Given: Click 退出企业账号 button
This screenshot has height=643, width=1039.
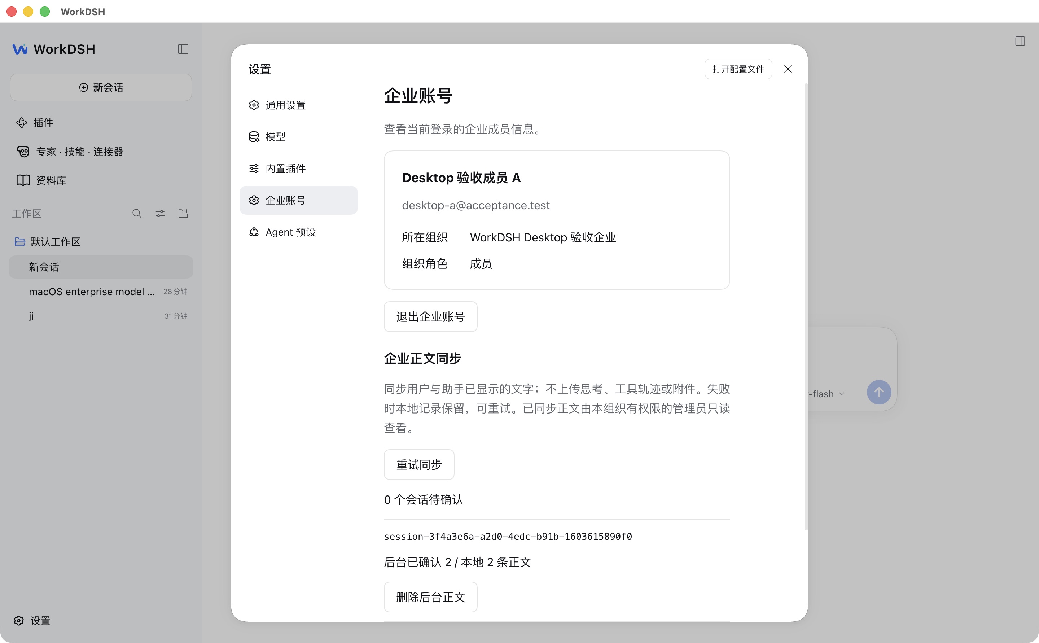Looking at the screenshot, I should coord(430,317).
